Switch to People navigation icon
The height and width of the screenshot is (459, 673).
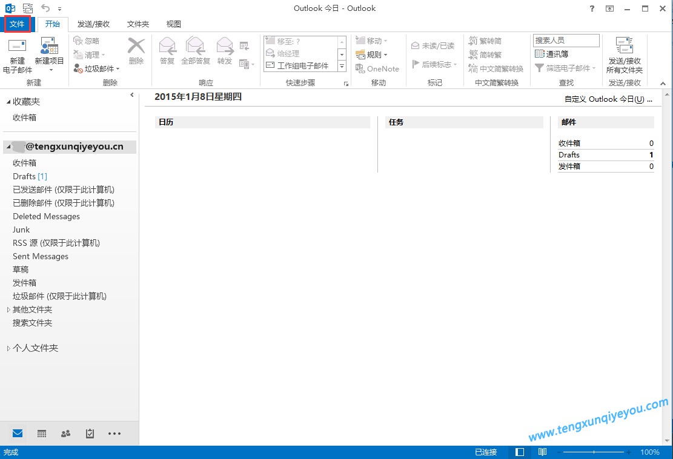[x=65, y=434]
